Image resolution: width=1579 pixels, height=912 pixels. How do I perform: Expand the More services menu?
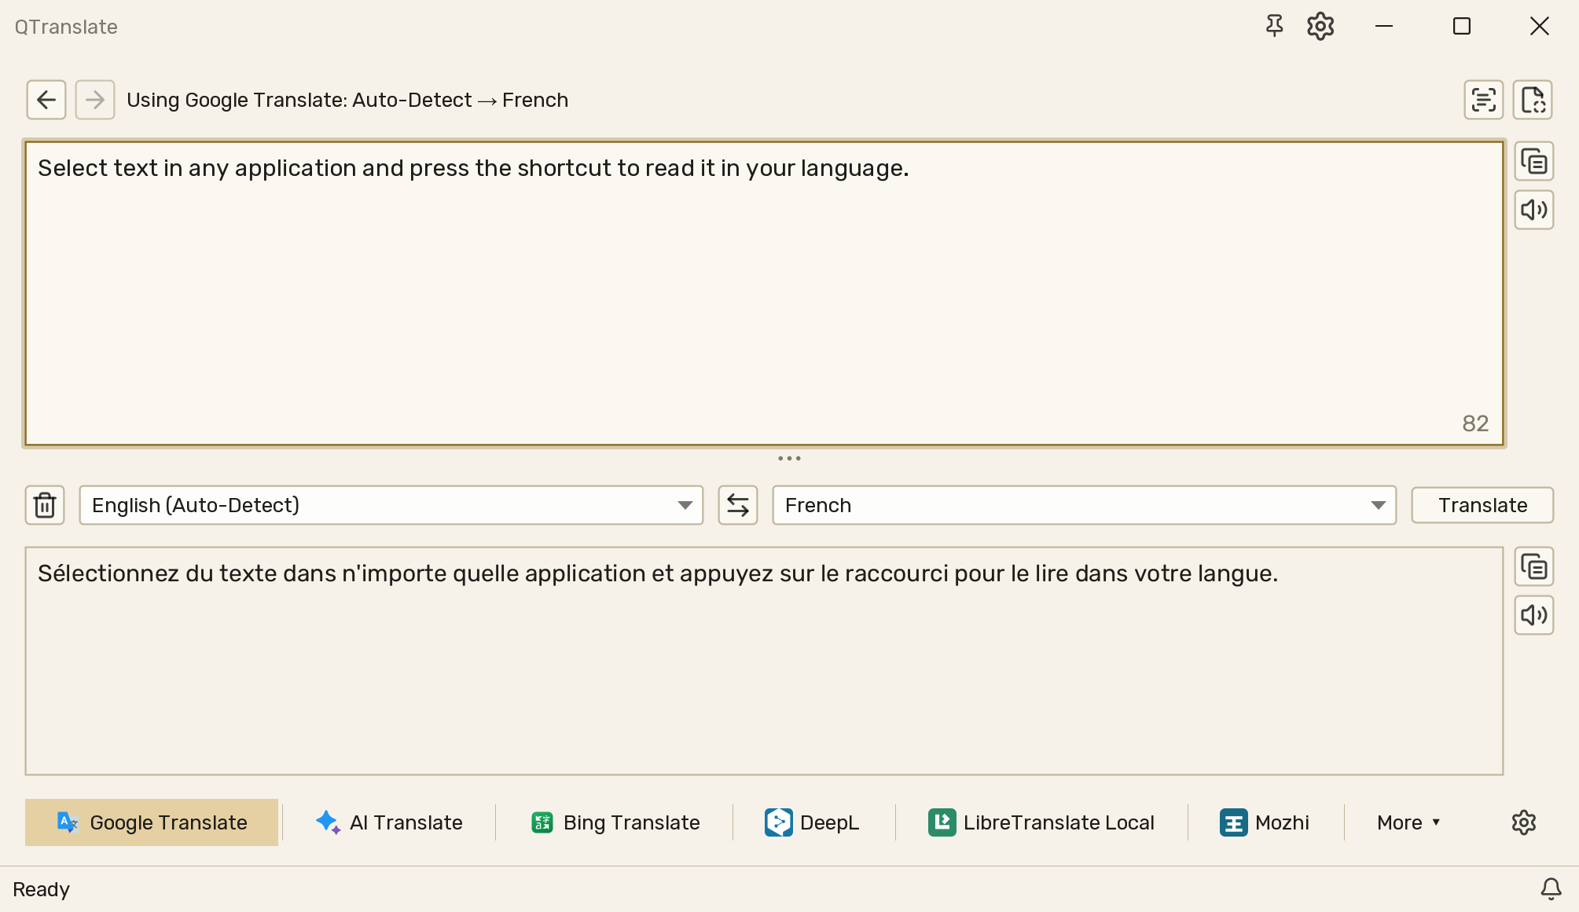coord(1408,822)
